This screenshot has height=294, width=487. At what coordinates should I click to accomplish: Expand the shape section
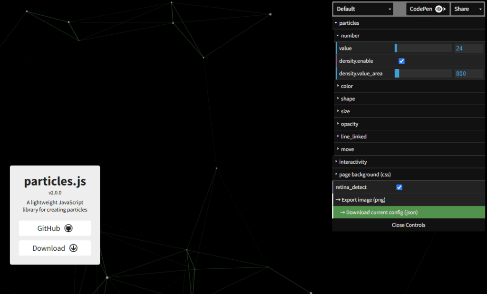410,99
